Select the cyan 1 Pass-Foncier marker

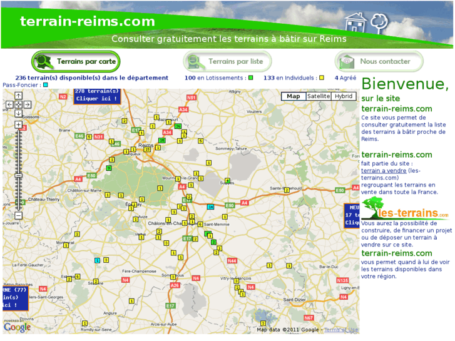pyautogui.click(x=98, y=261)
